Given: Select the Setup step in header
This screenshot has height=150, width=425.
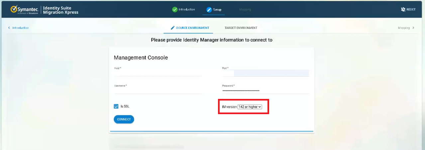Looking at the screenshot, I should point(214,10).
